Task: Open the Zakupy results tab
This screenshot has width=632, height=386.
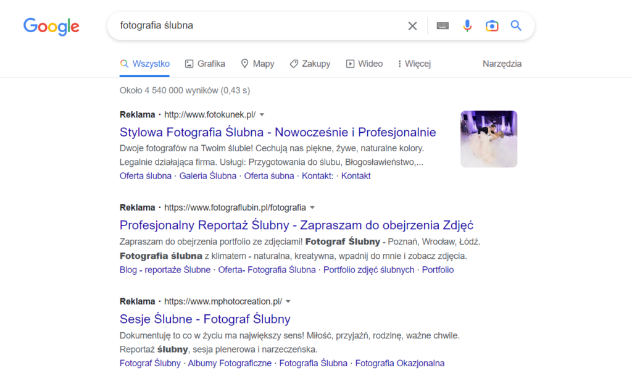Action: point(310,64)
